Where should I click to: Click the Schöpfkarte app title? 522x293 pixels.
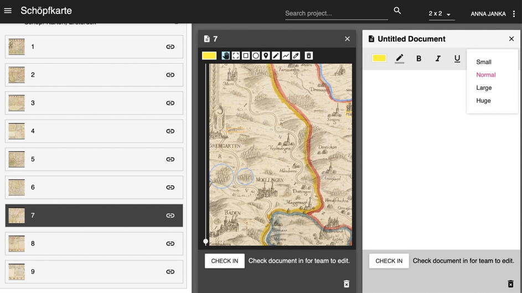tap(46, 11)
